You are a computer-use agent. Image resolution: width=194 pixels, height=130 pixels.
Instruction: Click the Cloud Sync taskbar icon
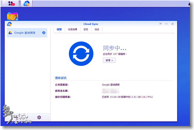26,3
